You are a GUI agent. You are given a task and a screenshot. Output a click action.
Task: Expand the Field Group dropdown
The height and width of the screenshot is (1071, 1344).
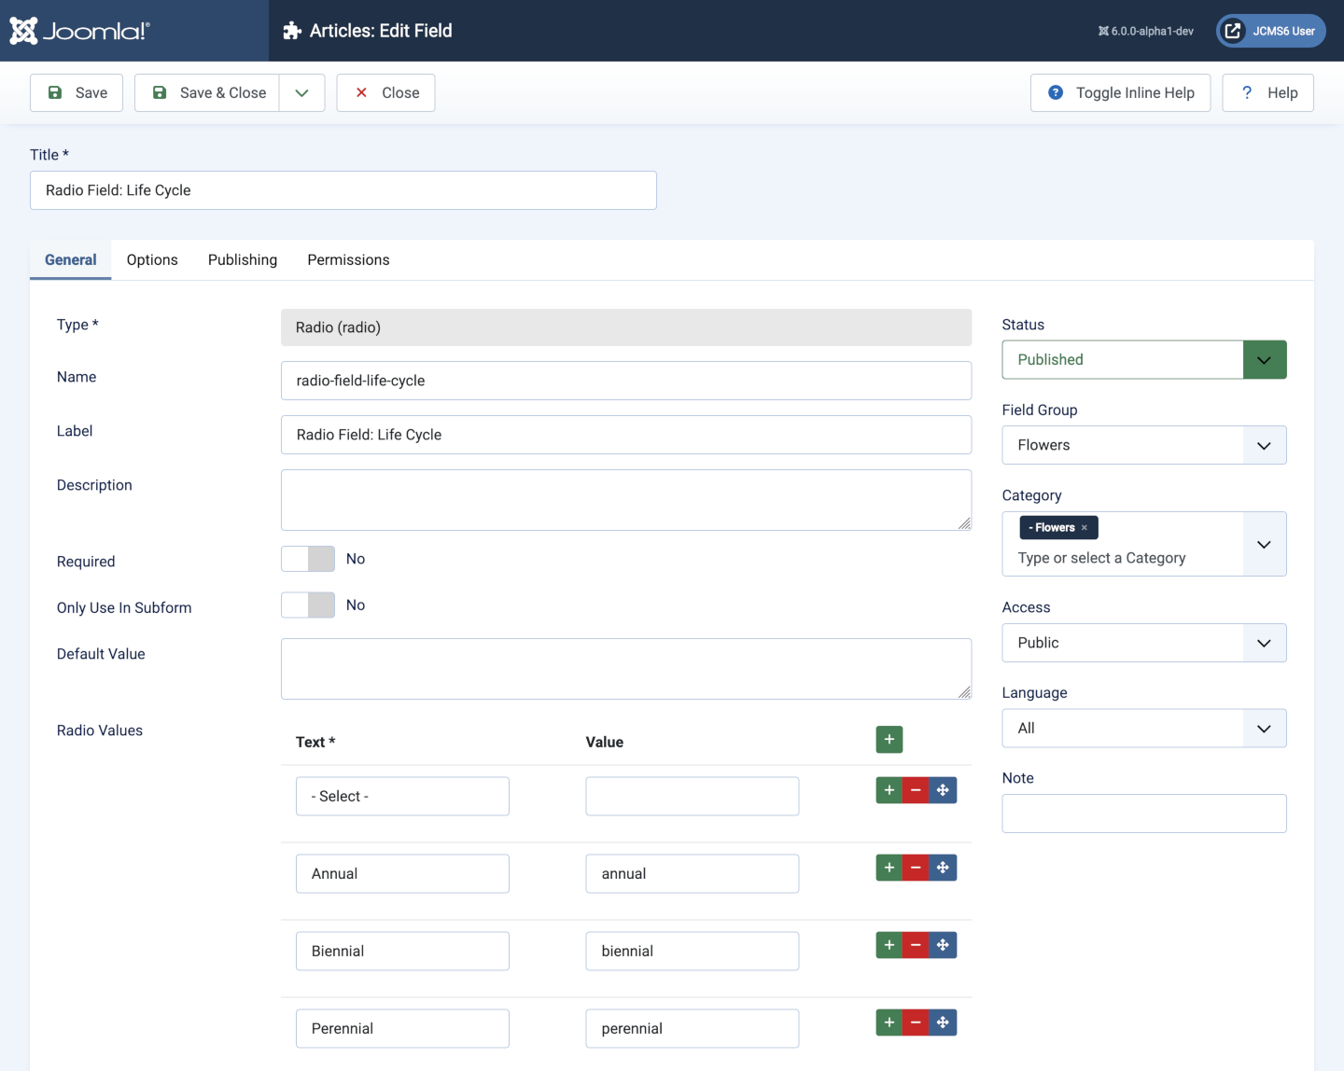(1143, 445)
